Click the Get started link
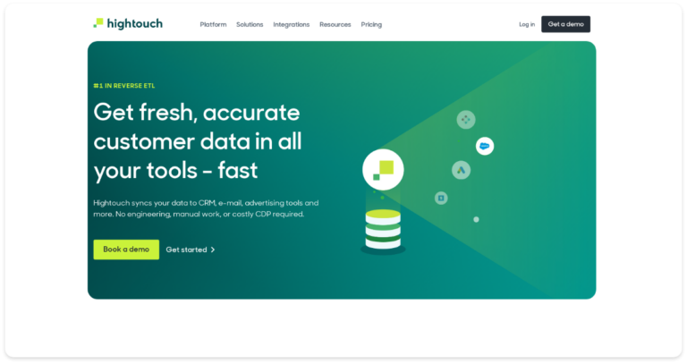This screenshot has height=364, width=687. (191, 250)
